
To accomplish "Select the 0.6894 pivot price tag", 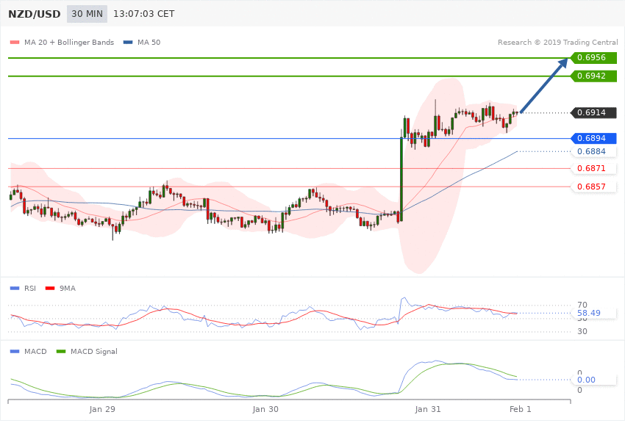I will point(594,139).
